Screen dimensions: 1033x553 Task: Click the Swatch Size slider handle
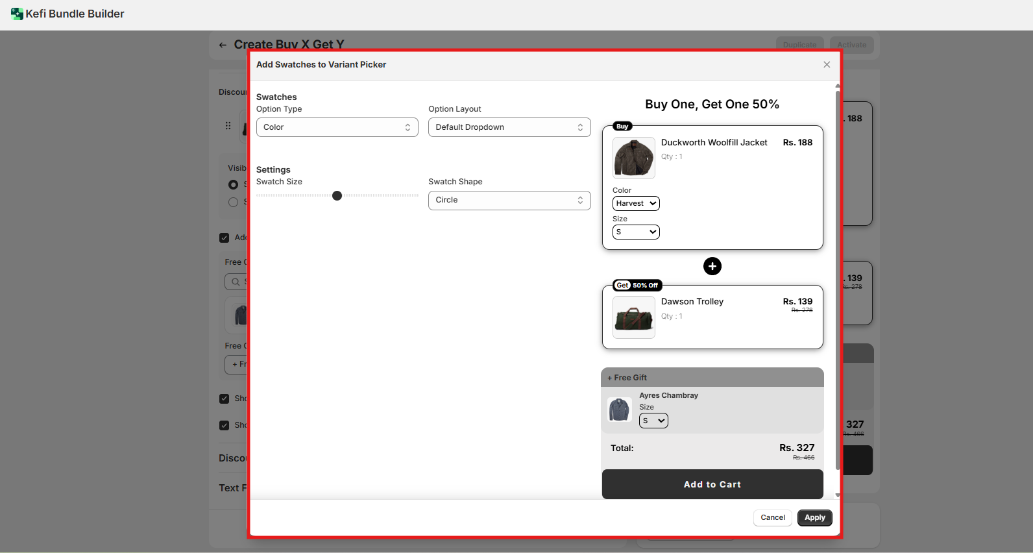(337, 196)
